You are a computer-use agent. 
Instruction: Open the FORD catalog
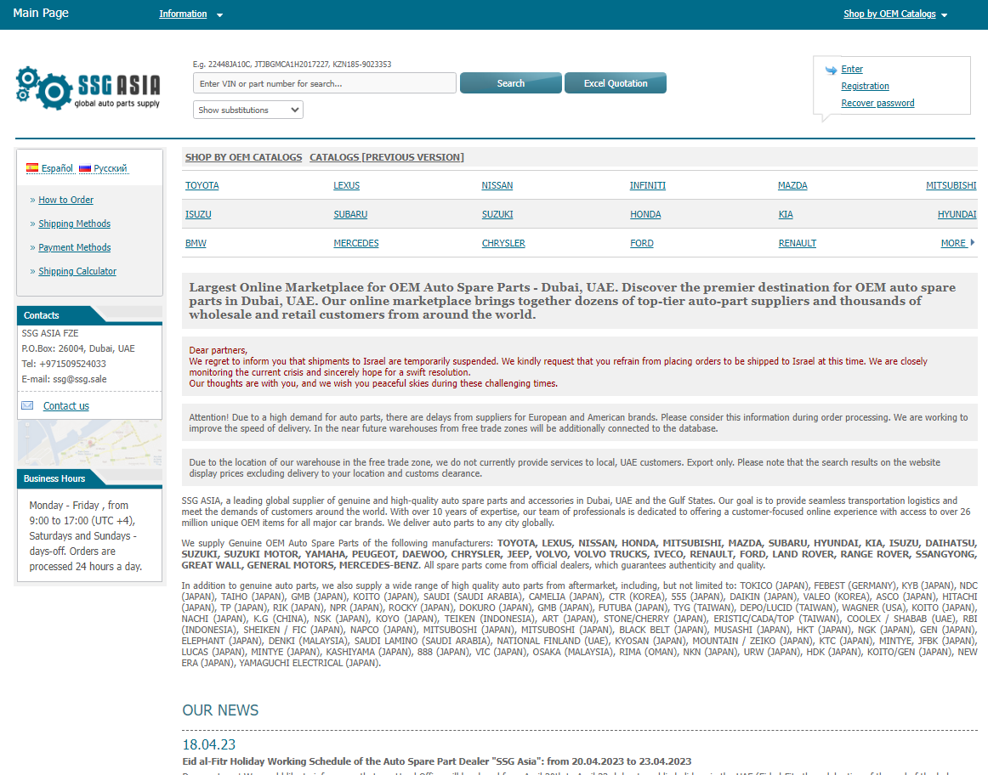click(641, 244)
